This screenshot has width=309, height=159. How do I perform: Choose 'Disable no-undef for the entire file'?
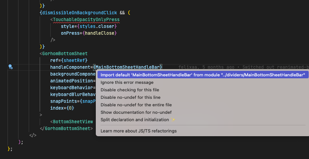(x=136, y=105)
